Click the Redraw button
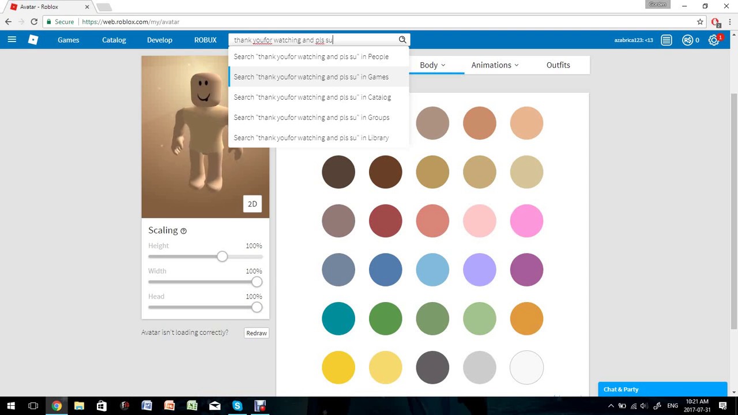 click(257, 333)
